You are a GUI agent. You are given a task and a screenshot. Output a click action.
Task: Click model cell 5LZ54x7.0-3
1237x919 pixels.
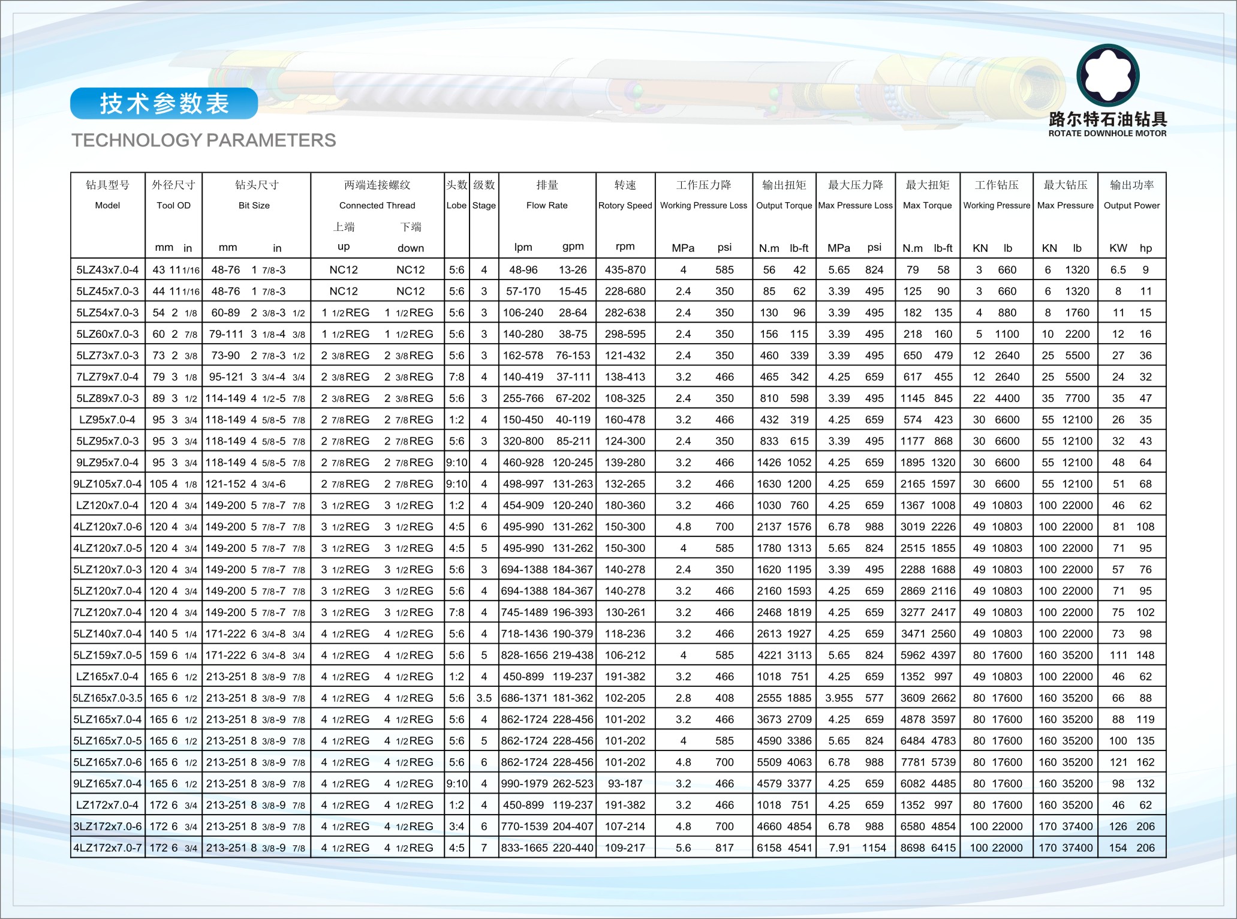[108, 313]
